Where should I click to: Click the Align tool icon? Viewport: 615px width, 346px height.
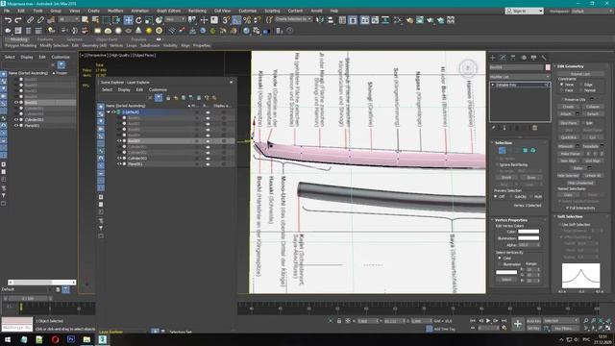coord(331,20)
